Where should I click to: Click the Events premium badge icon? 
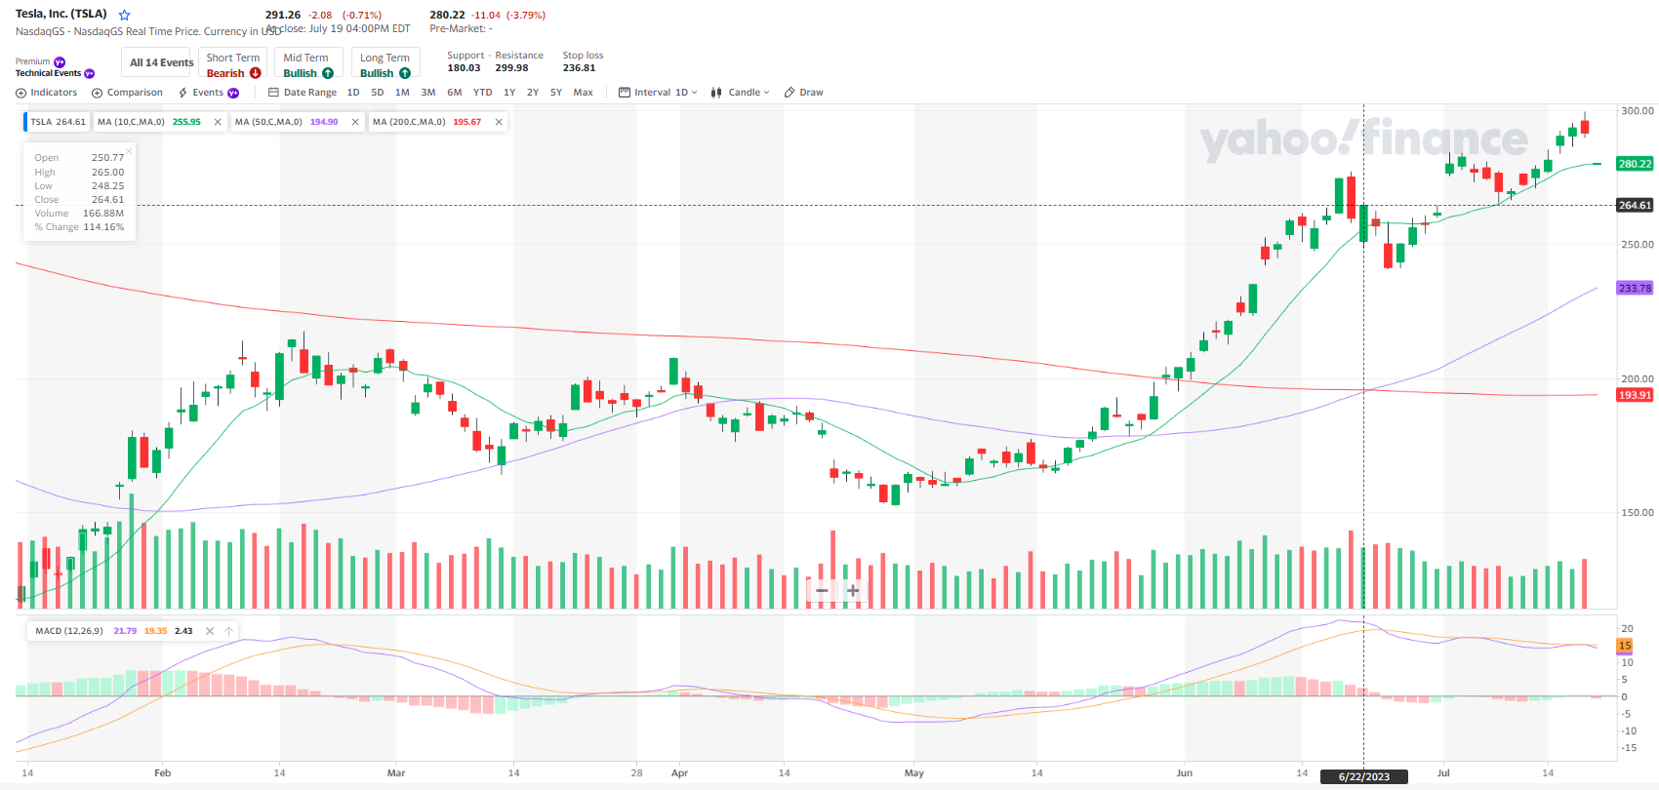pos(233,93)
